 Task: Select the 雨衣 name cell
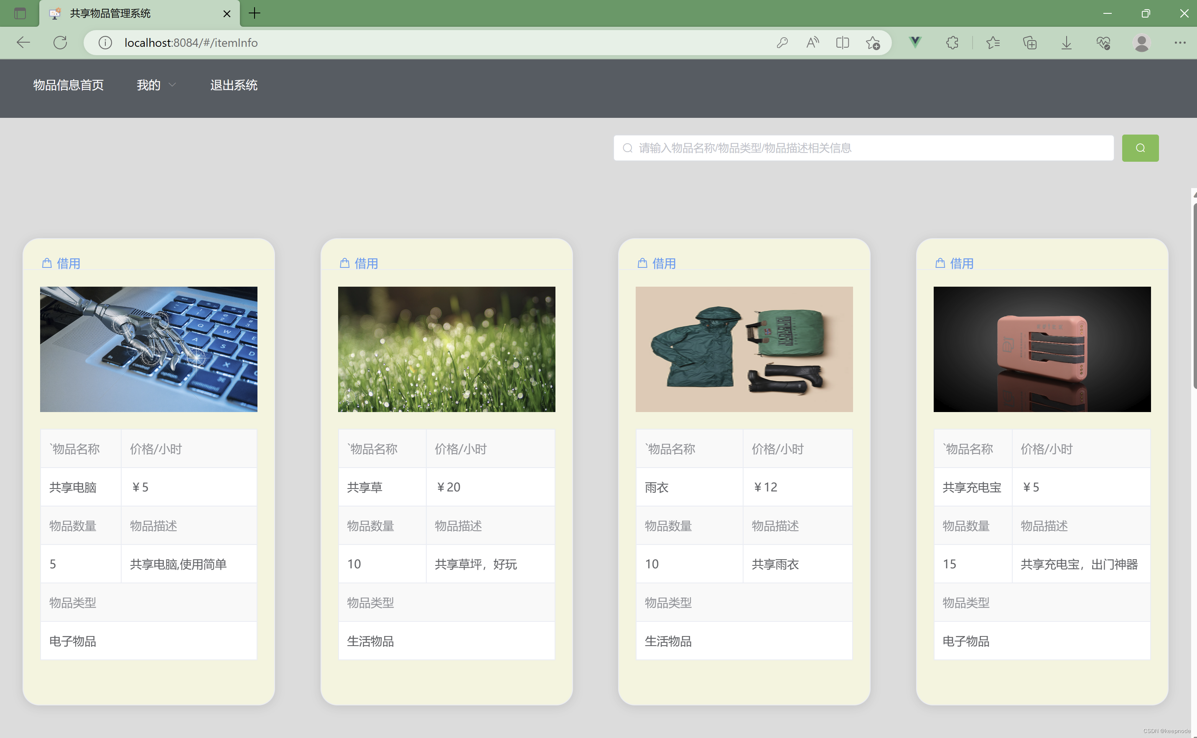click(689, 487)
